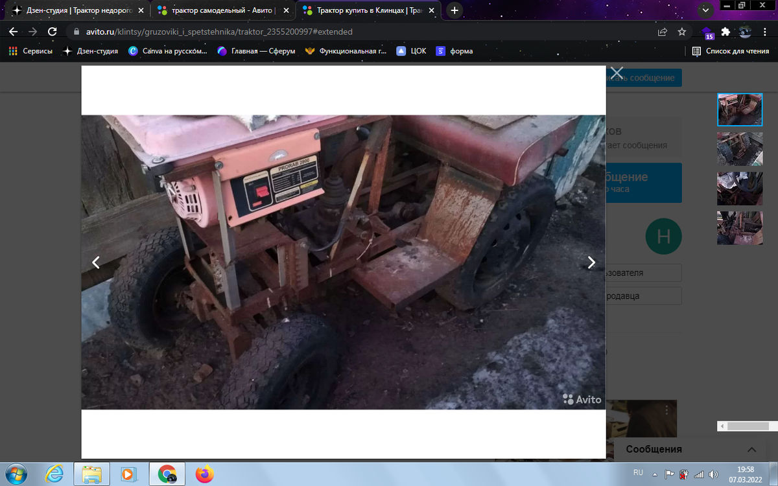The height and width of the screenshot is (486, 778).
Task: Select the Трактор купить в Клинцах tab
Action: pyautogui.click(x=370, y=10)
